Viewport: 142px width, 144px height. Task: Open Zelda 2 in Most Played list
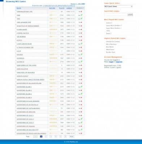pos(109,33)
